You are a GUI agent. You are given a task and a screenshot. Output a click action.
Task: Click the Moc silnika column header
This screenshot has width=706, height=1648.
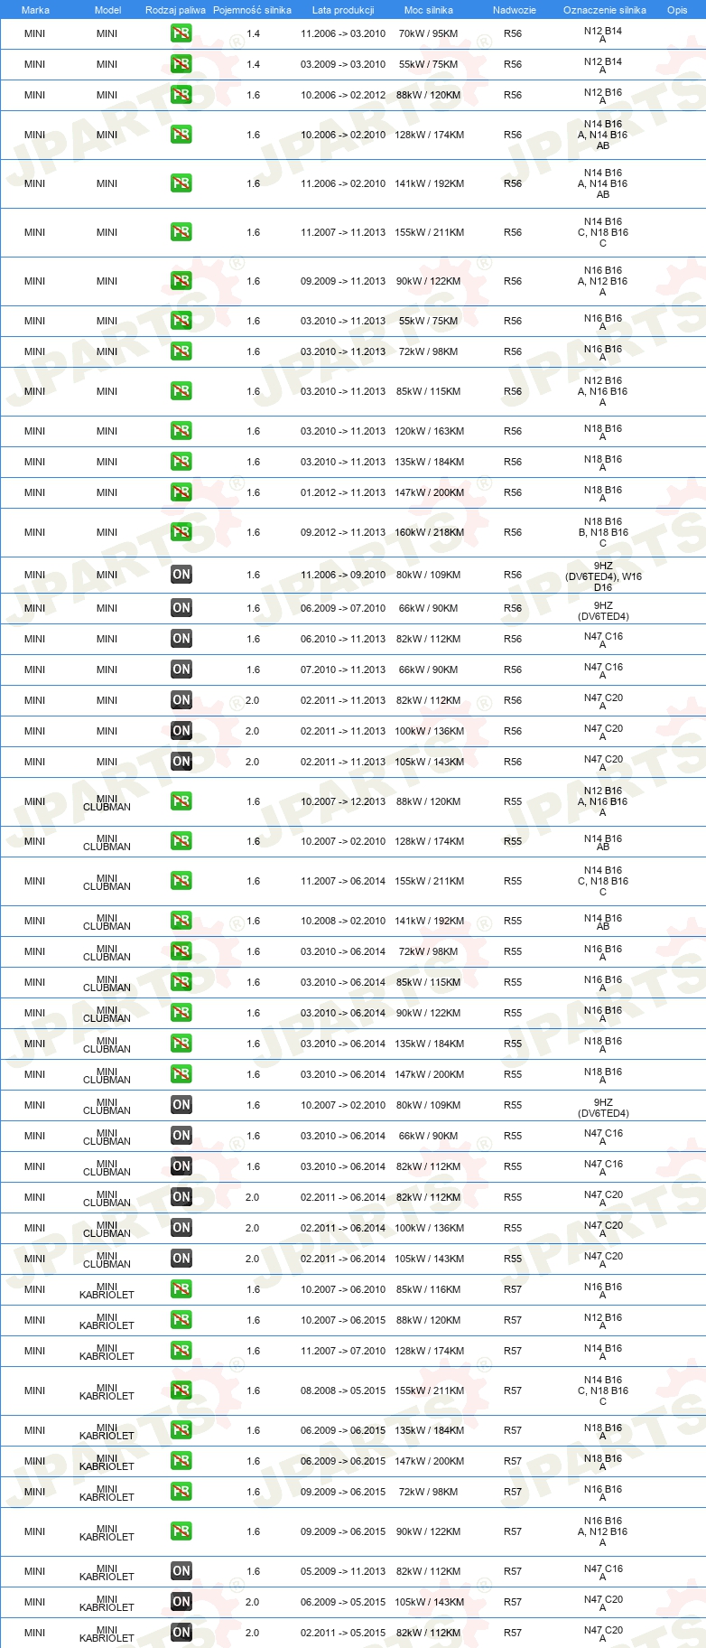[x=429, y=10]
